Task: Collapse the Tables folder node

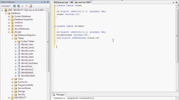Action: (12, 38)
